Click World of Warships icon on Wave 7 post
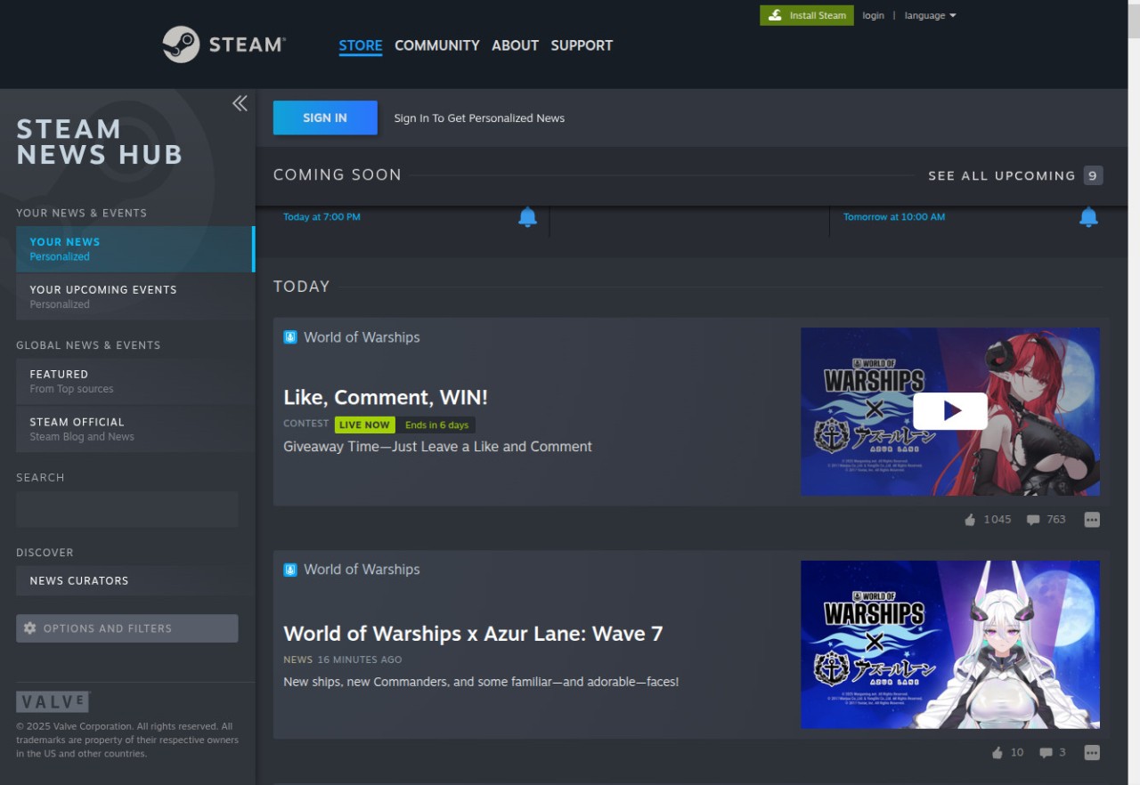 click(290, 570)
